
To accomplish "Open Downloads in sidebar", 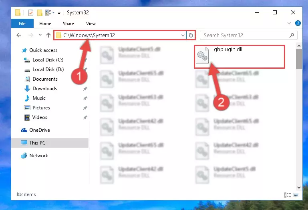I will tap(45, 89).
